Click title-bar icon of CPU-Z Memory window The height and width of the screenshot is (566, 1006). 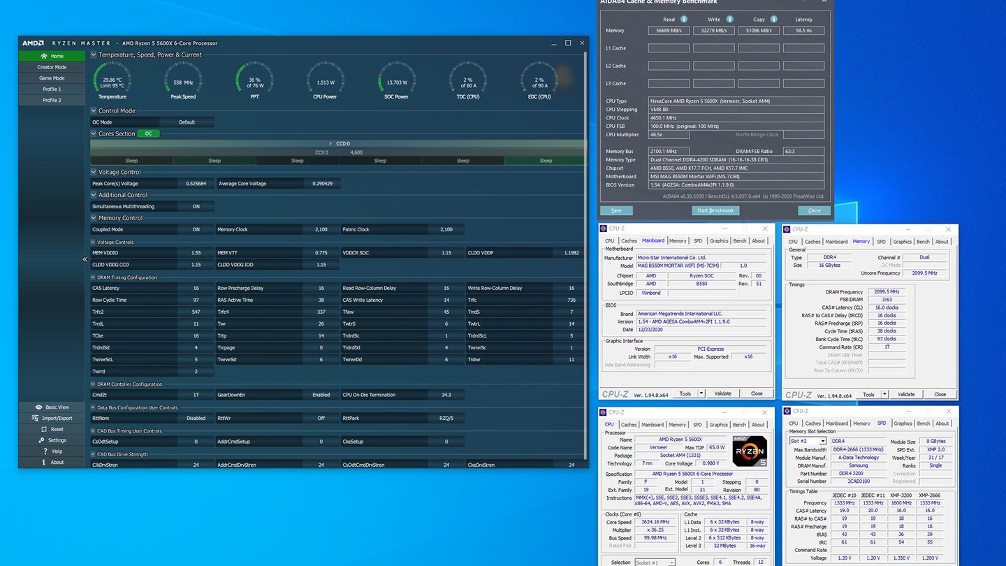[x=787, y=228]
